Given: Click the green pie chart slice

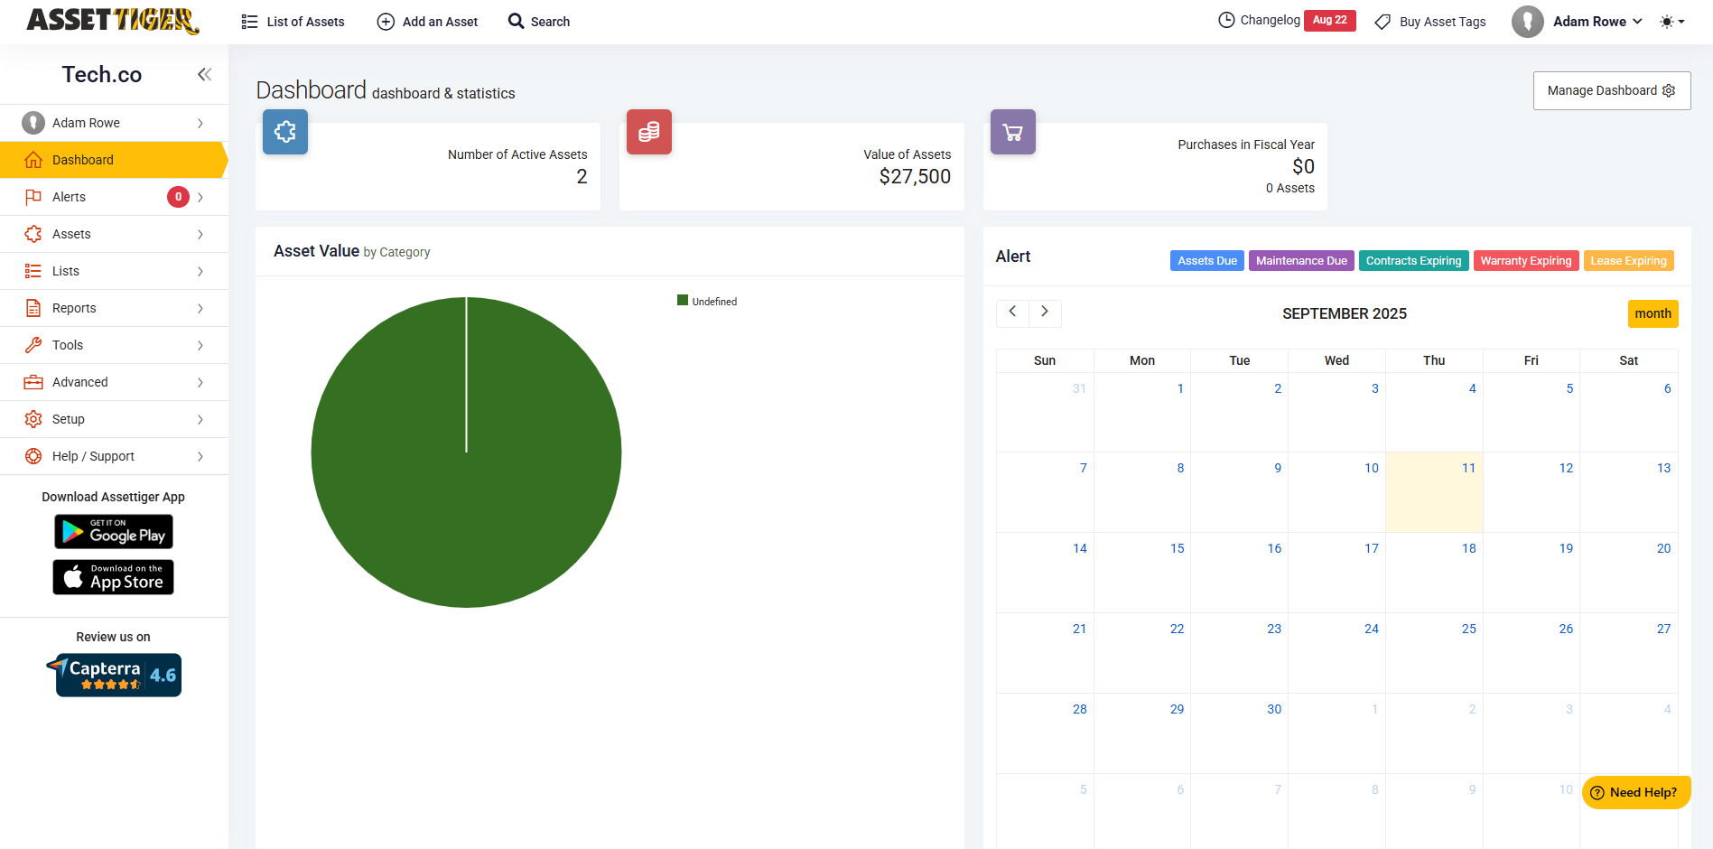Looking at the screenshot, I should coord(466,452).
